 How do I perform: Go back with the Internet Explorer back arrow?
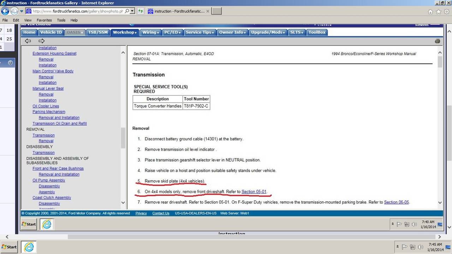5,11
